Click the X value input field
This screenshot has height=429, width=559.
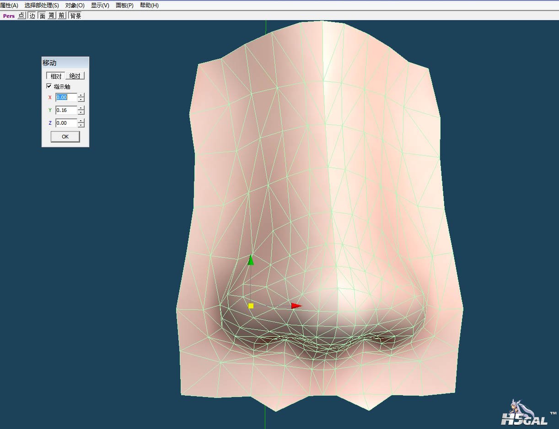coord(66,97)
